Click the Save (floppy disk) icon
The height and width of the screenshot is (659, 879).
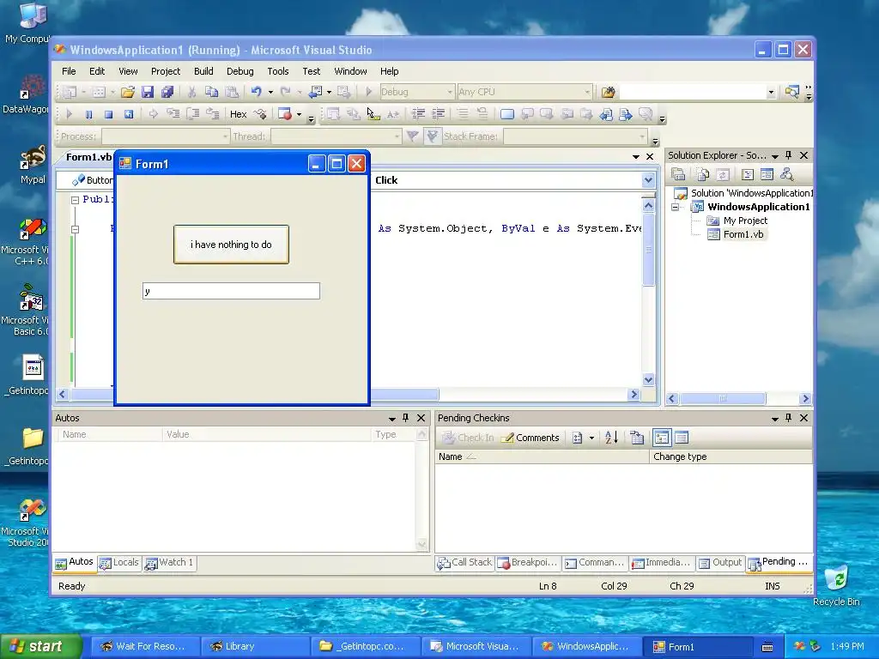pyautogui.click(x=148, y=92)
